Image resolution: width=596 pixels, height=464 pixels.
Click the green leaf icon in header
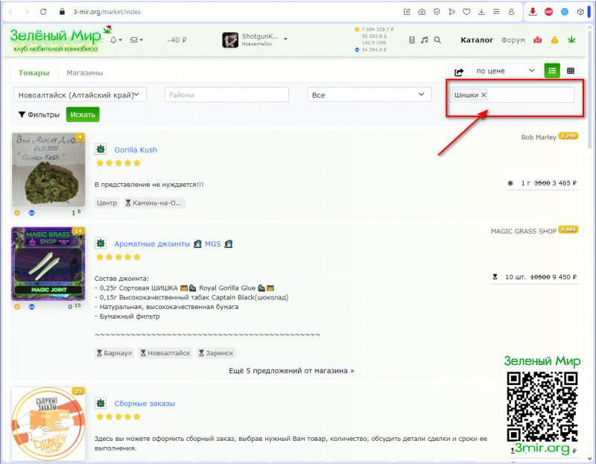pyautogui.click(x=572, y=39)
